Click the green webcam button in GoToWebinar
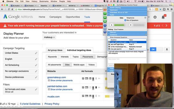This screenshot has height=109, width=174. click(x=105, y=17)
